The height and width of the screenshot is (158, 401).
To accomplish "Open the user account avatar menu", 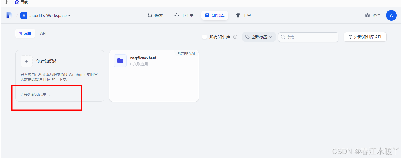I will pos(391,15).
